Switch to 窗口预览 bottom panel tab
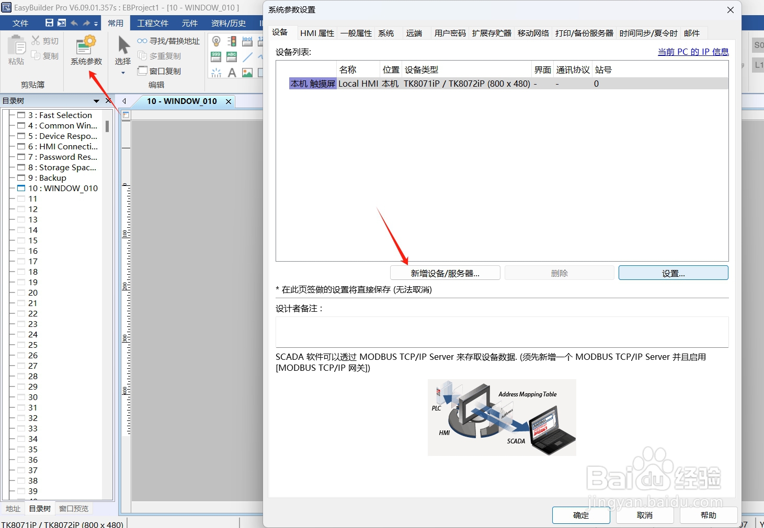 74,509
